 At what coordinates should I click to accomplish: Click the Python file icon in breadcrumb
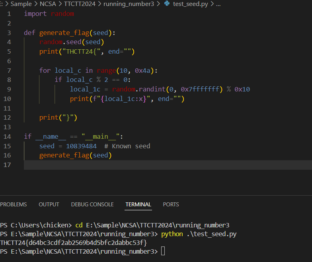click(x=167, y=3)
